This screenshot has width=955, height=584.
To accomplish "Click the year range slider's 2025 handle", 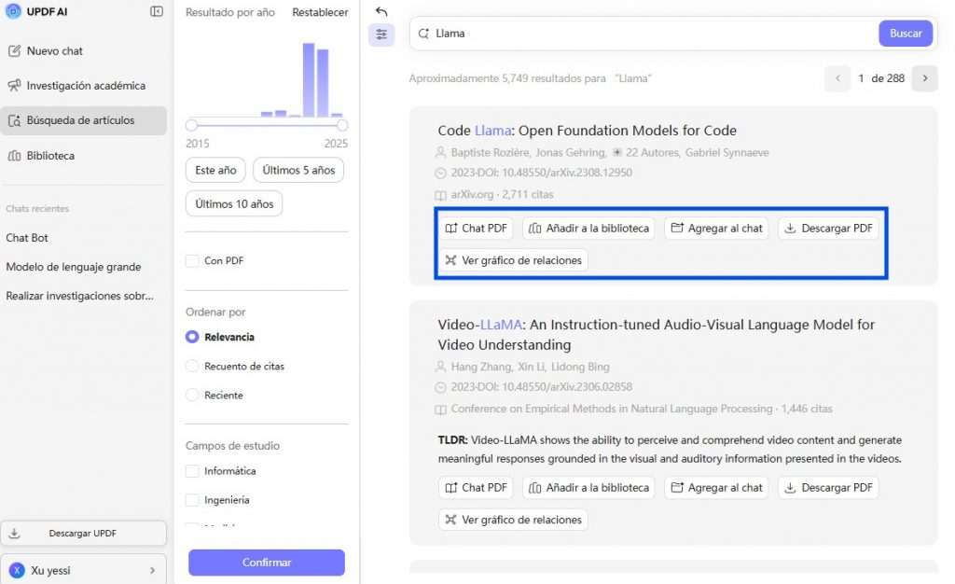I will click(x=342, y=125).
